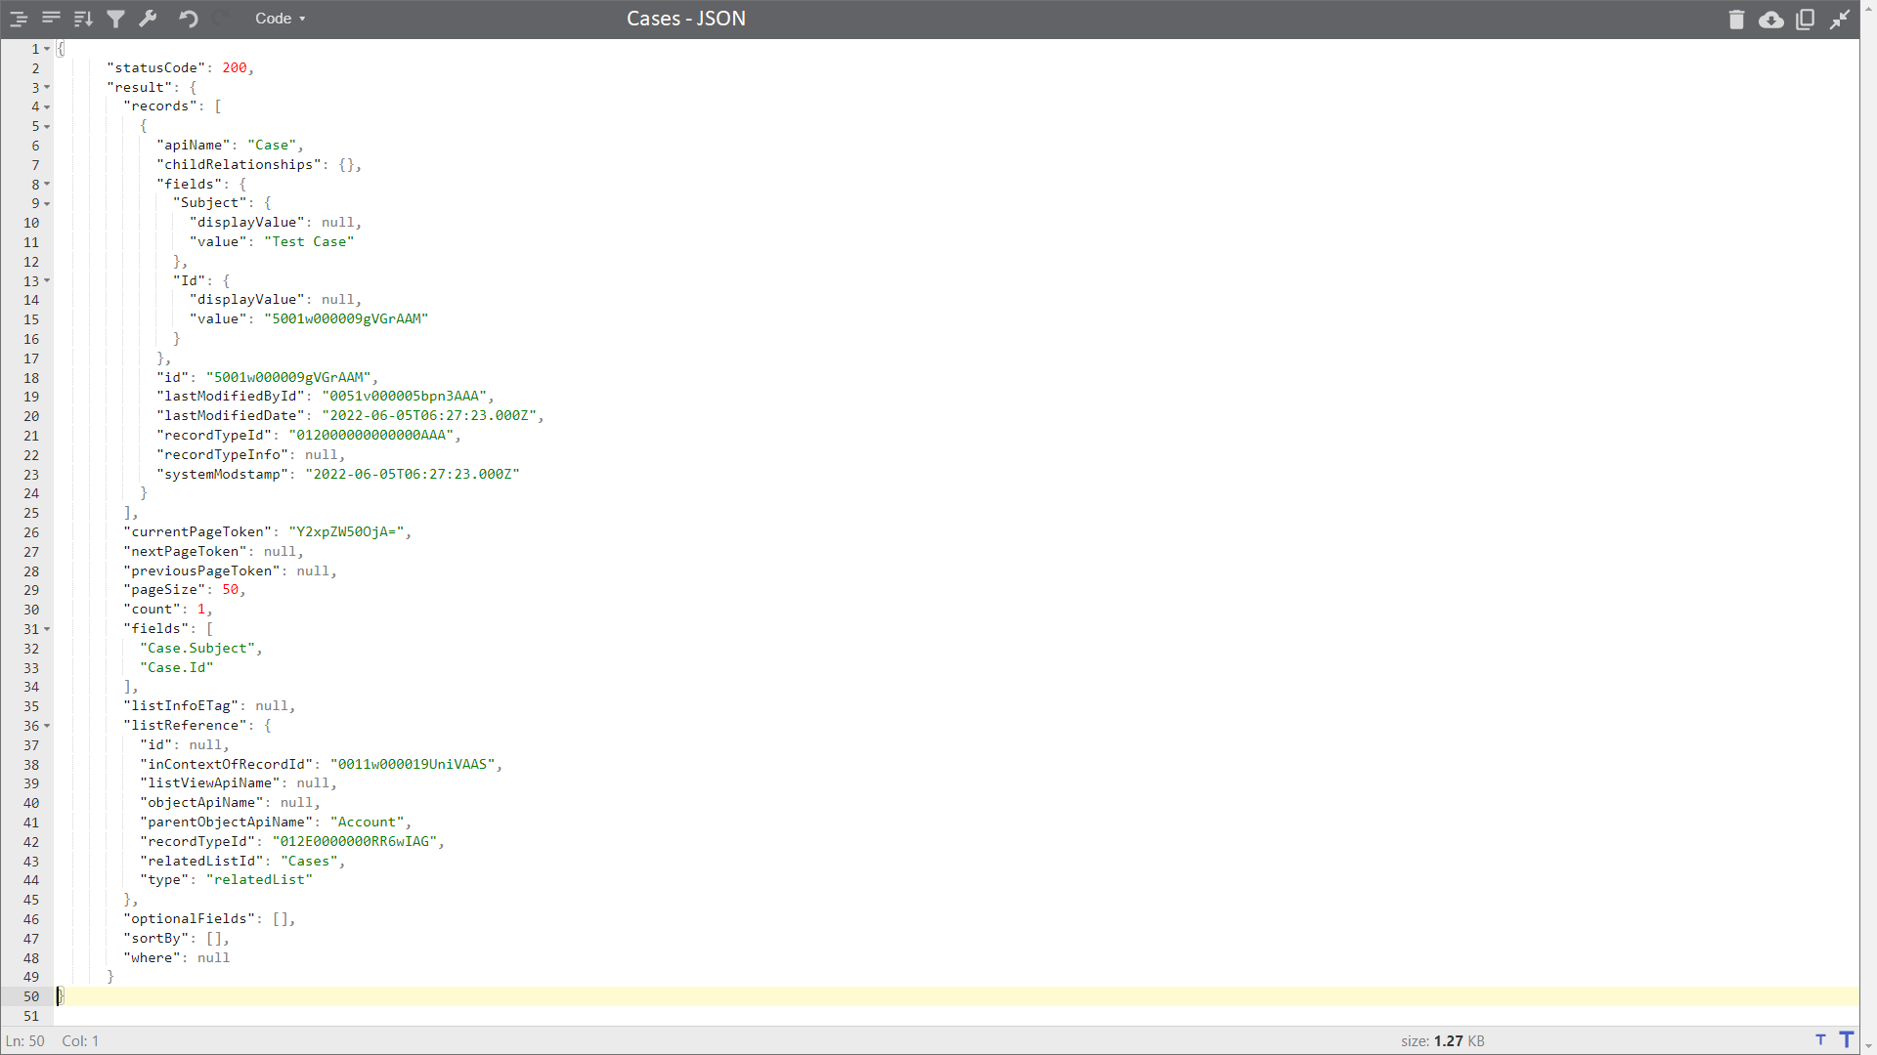Collapse the "Id" object on line 13

point(47,281)
